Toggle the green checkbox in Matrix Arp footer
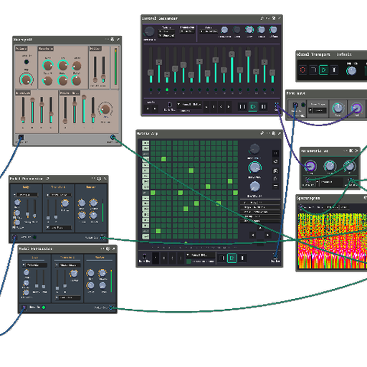This screenshot has width=367, height=367. click(189, 262)
